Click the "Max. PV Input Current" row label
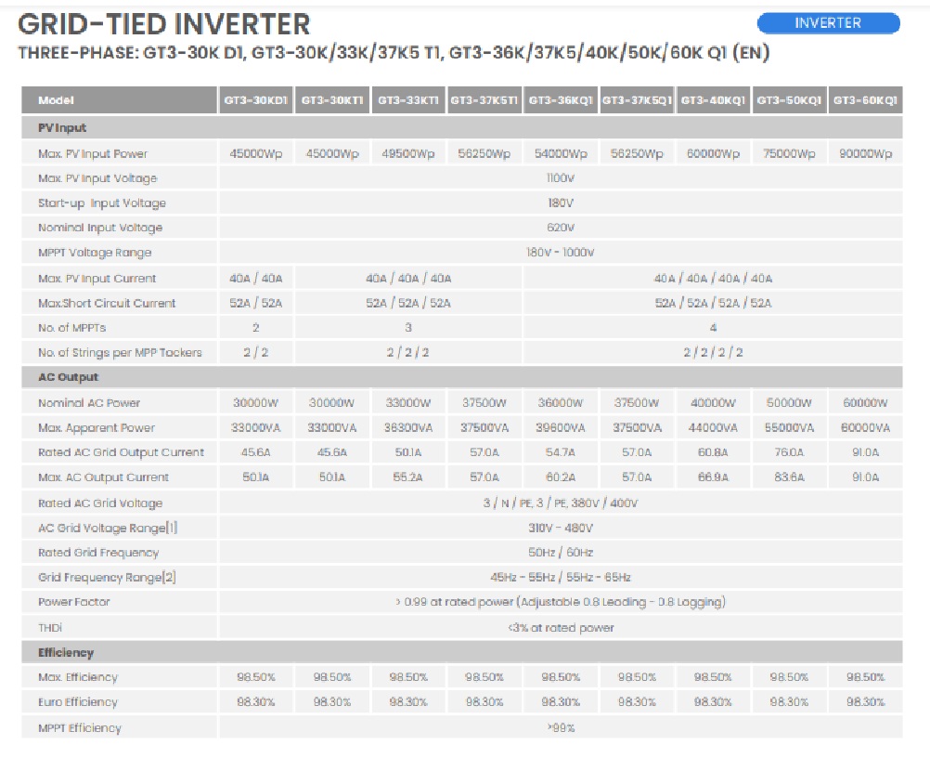This screenshot has height=771, width=930. click(97, 279)
